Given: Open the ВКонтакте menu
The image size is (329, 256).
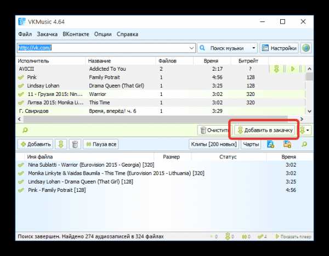Looking at the screenshot, I should [76, 34].
